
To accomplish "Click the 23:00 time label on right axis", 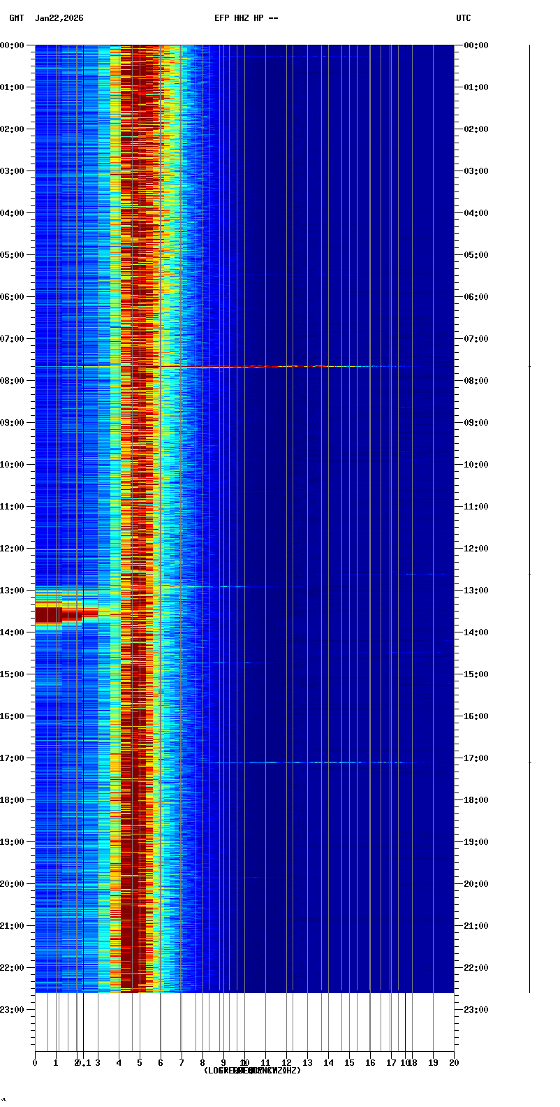I will point(476,1010).
